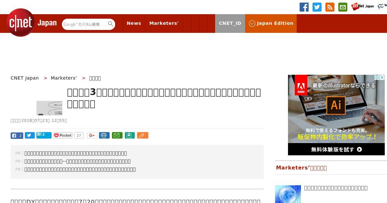Open the CNET_ID tab
Image resolution: width=387 pixels, height=203 pixels.
[230, 23]
